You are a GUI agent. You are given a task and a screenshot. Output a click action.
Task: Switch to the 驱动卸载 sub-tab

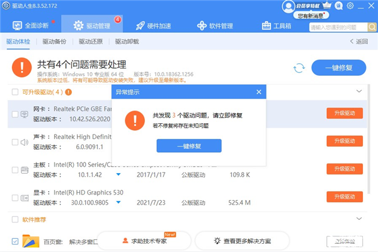click(x=127, y=42)
